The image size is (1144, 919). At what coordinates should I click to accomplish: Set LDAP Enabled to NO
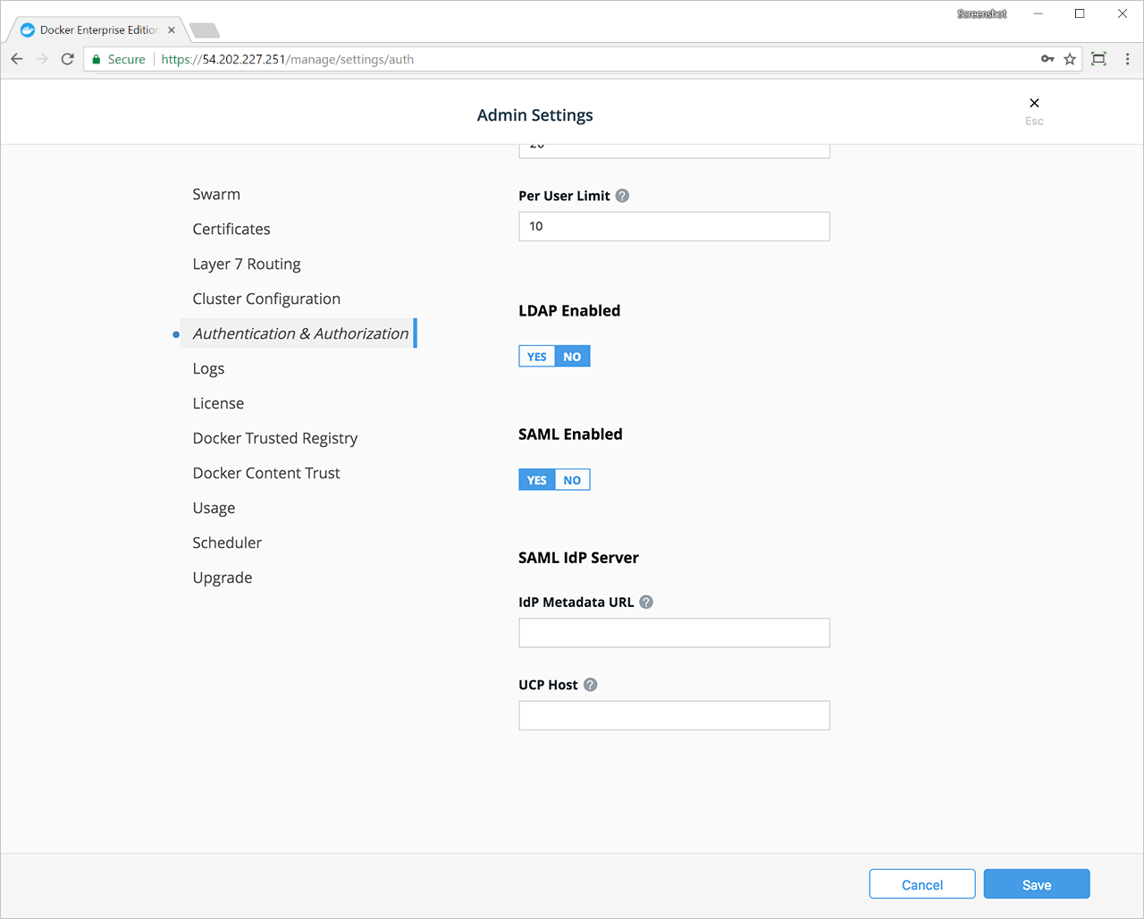[572, 357]
